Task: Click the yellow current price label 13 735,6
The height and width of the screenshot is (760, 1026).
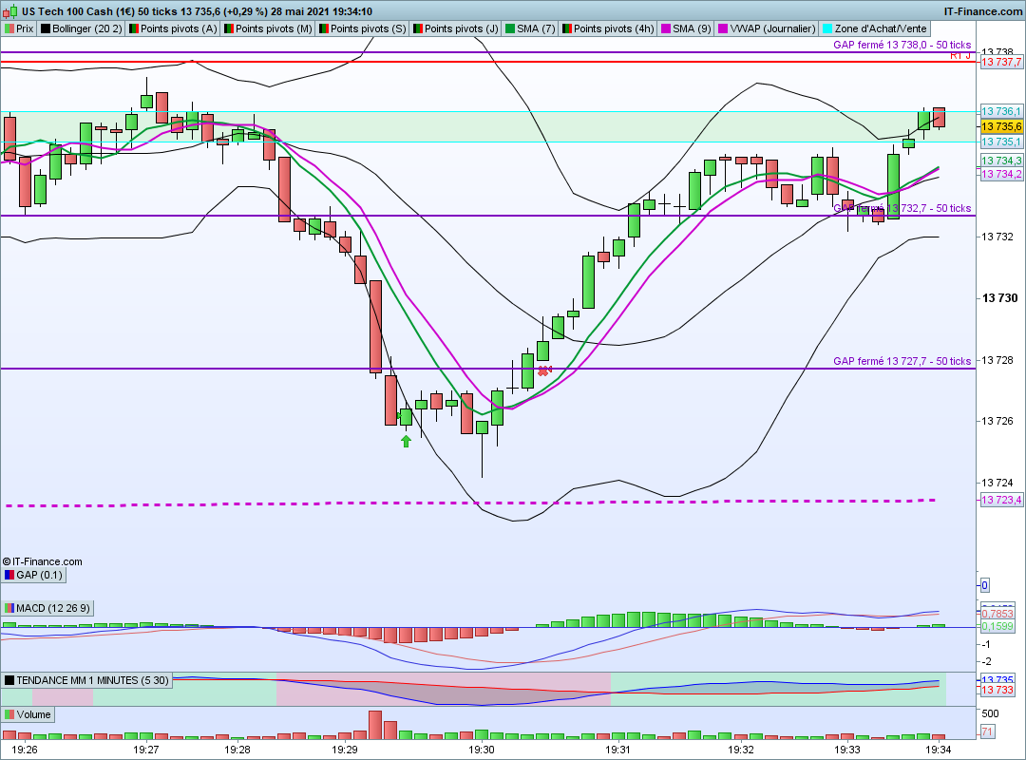Action: (x=1001, y=126)
